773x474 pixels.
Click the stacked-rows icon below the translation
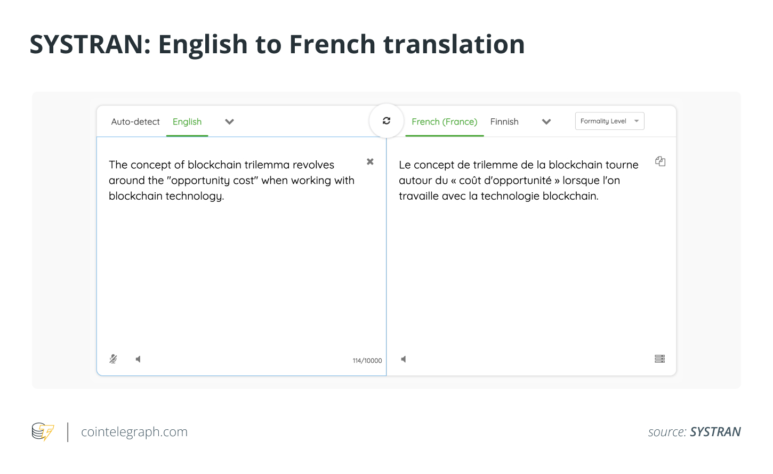(x=659, y=359)
